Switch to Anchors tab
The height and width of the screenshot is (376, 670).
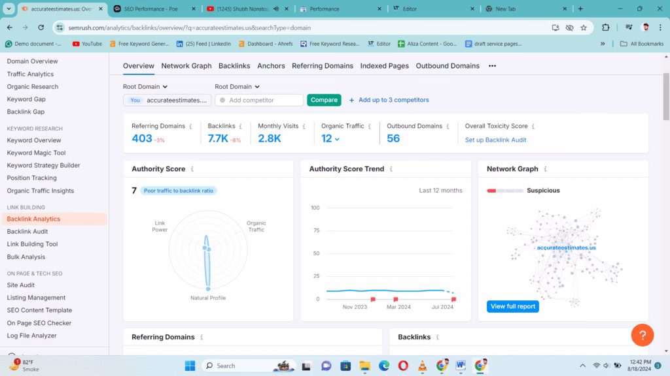coord(271,66)
